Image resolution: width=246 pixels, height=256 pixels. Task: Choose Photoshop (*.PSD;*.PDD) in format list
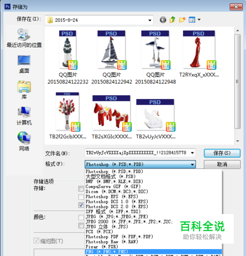point(154,172)
